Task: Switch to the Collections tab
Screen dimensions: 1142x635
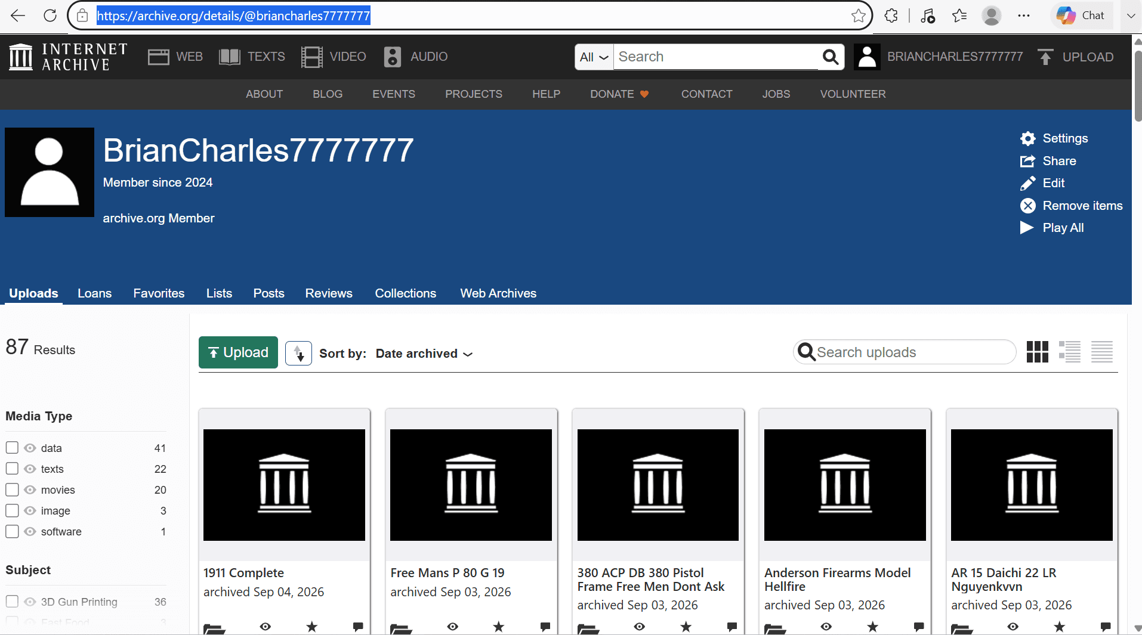Action: tap(405, 293)
